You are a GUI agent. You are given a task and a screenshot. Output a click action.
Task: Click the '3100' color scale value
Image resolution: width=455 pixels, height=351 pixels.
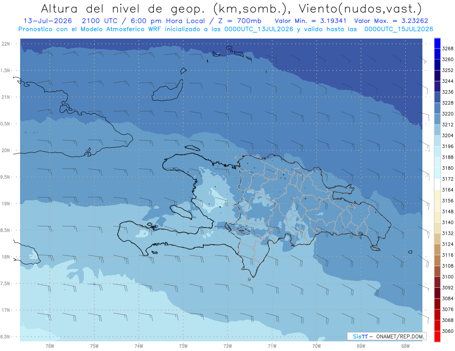pyautogui.click(x=447, y=277)
